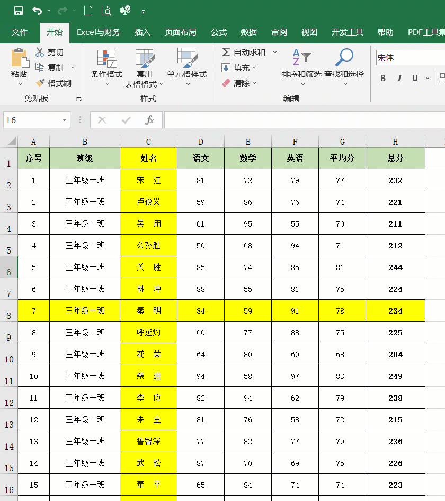Expand the Underline style dropdown arrow
The width and height of the screenshot is (445, 501).
(x=428, y=79)
